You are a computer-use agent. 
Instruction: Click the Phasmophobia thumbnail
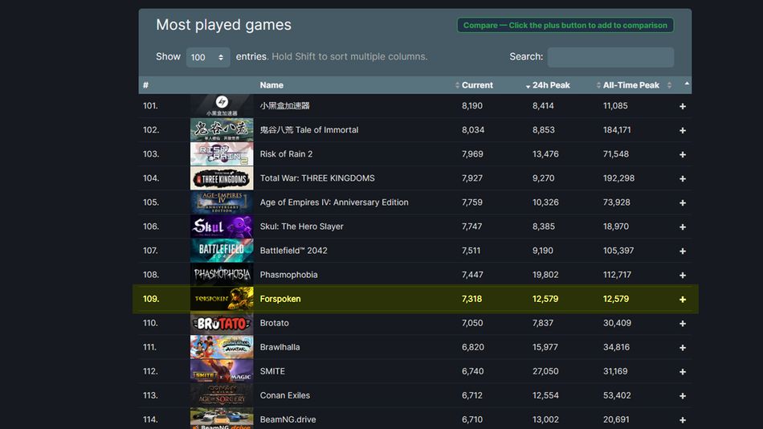click(x=222, y=275)
